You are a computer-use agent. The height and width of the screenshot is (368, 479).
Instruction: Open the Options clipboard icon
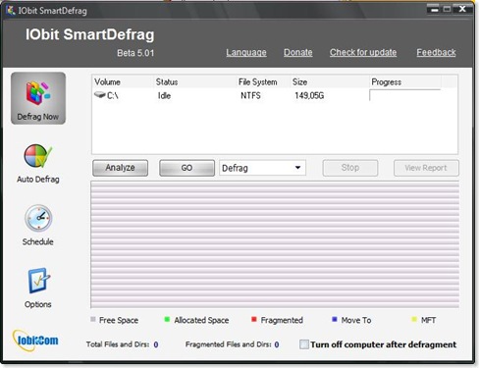38,281
